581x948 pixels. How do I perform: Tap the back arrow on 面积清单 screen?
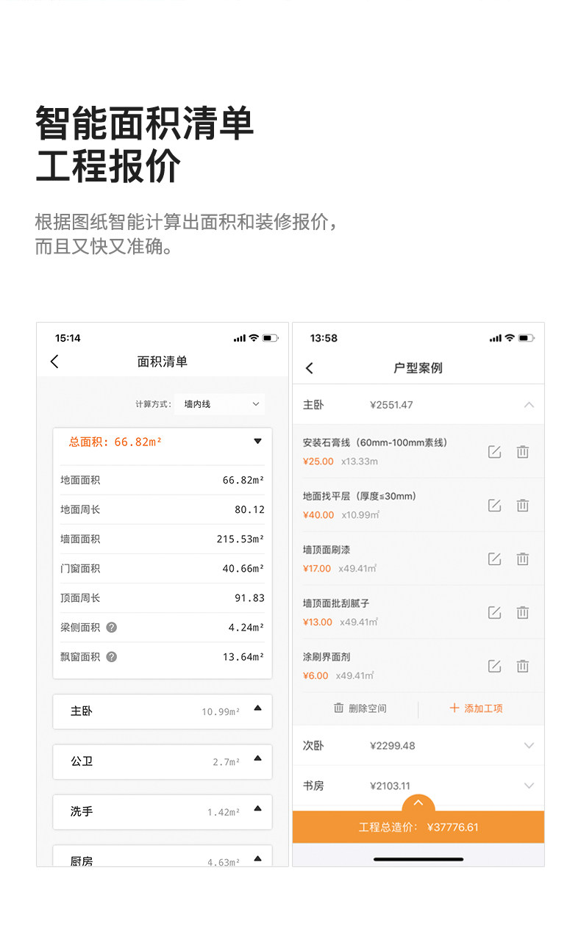pos(54,362)
